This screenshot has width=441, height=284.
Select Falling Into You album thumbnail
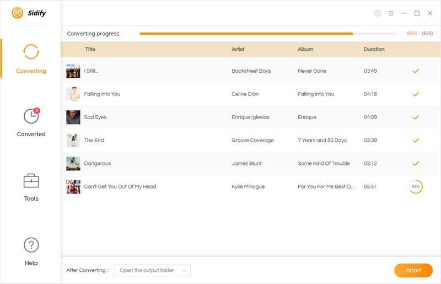[73, 94]
